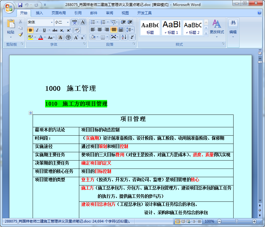The image size is (265, 227).
Task: Open the Mailings tab
Action: click(x=94, y=13)
